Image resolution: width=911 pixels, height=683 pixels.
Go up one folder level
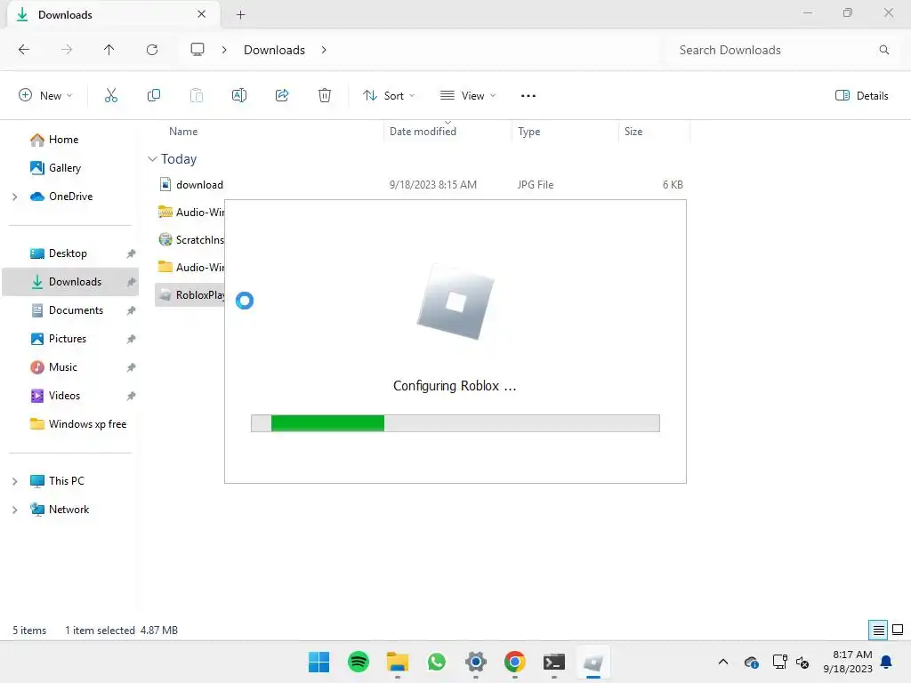[x=109, y=50]
